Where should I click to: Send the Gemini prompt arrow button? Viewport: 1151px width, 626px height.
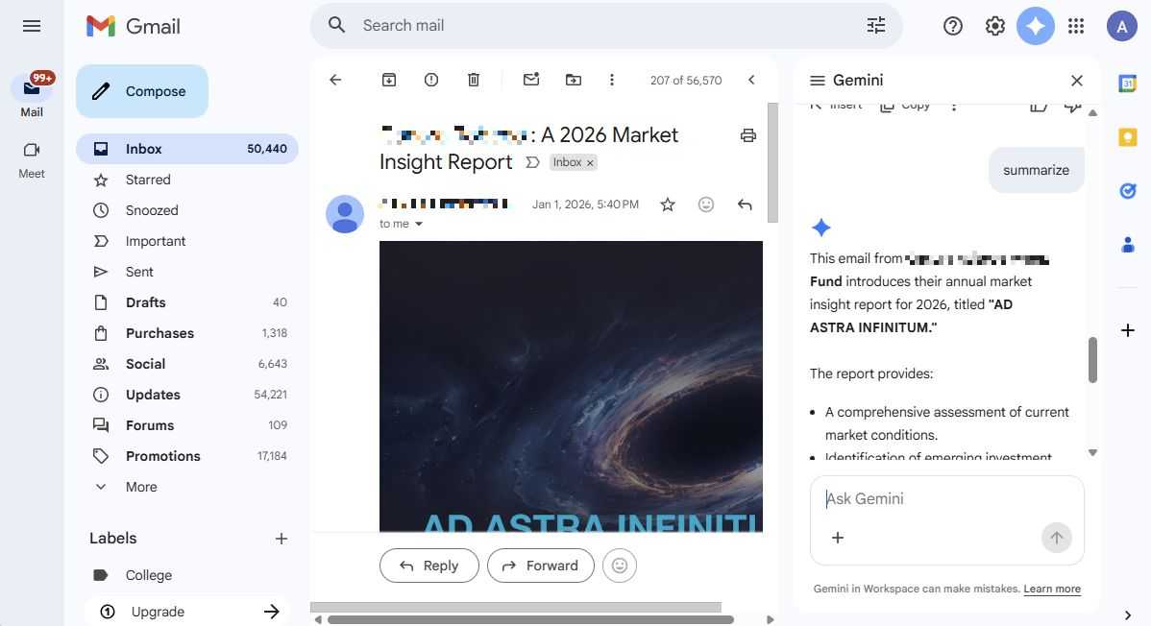point(1056,538)
